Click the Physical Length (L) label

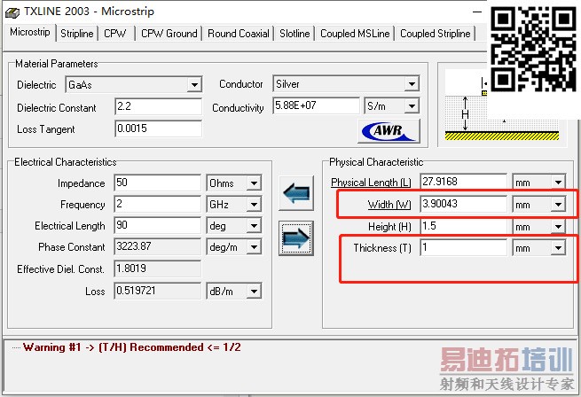click(x=371, y=183)
